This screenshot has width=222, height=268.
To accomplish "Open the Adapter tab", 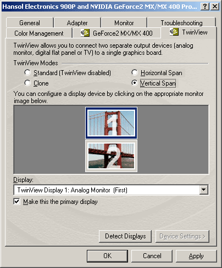I will 77,22.
